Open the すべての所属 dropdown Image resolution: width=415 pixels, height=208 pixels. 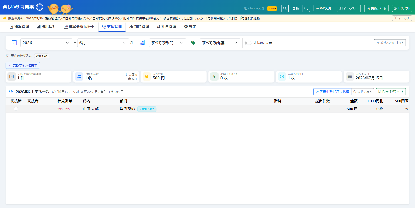click(x=220, y=43)
